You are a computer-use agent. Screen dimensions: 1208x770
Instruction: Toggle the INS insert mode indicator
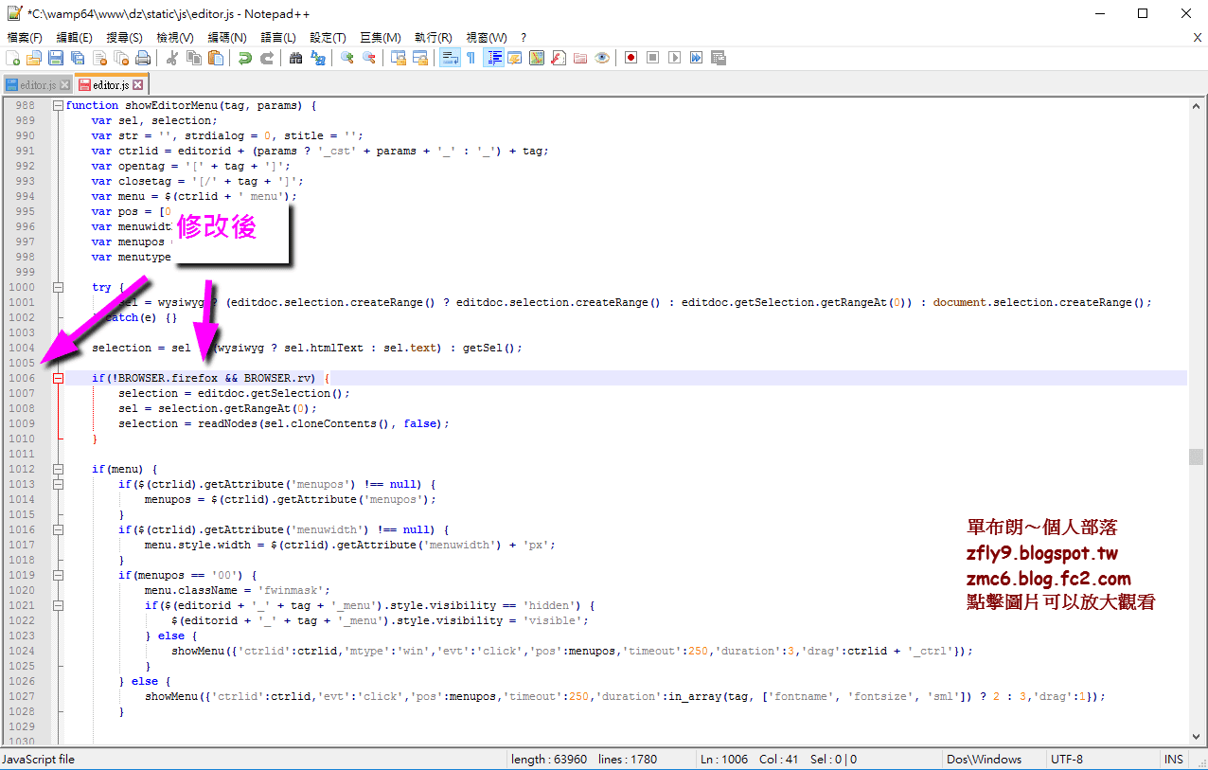coord(1174,760)
